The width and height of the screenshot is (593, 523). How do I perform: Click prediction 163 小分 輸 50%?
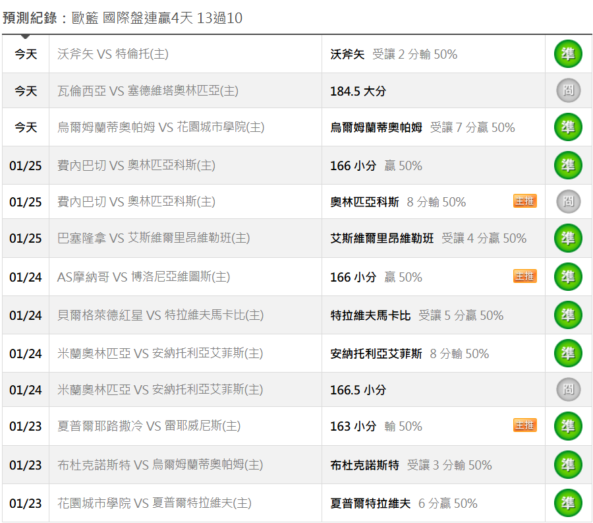(376, 427)
